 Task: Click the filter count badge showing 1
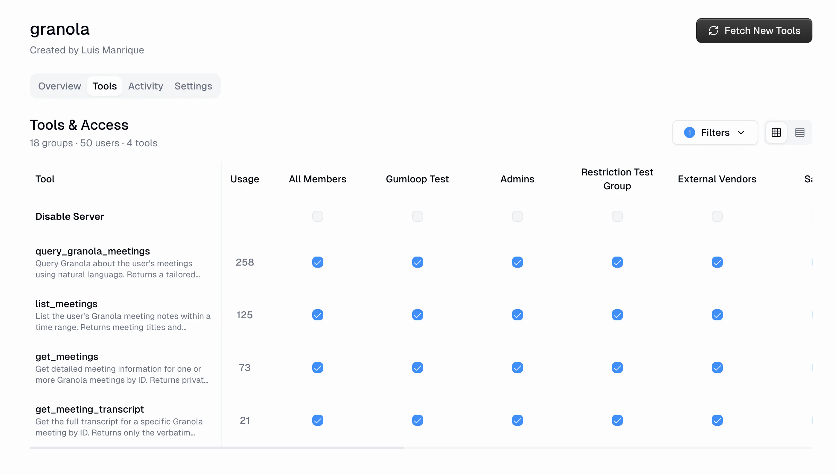pyautogui.click(x=690, y=132)
